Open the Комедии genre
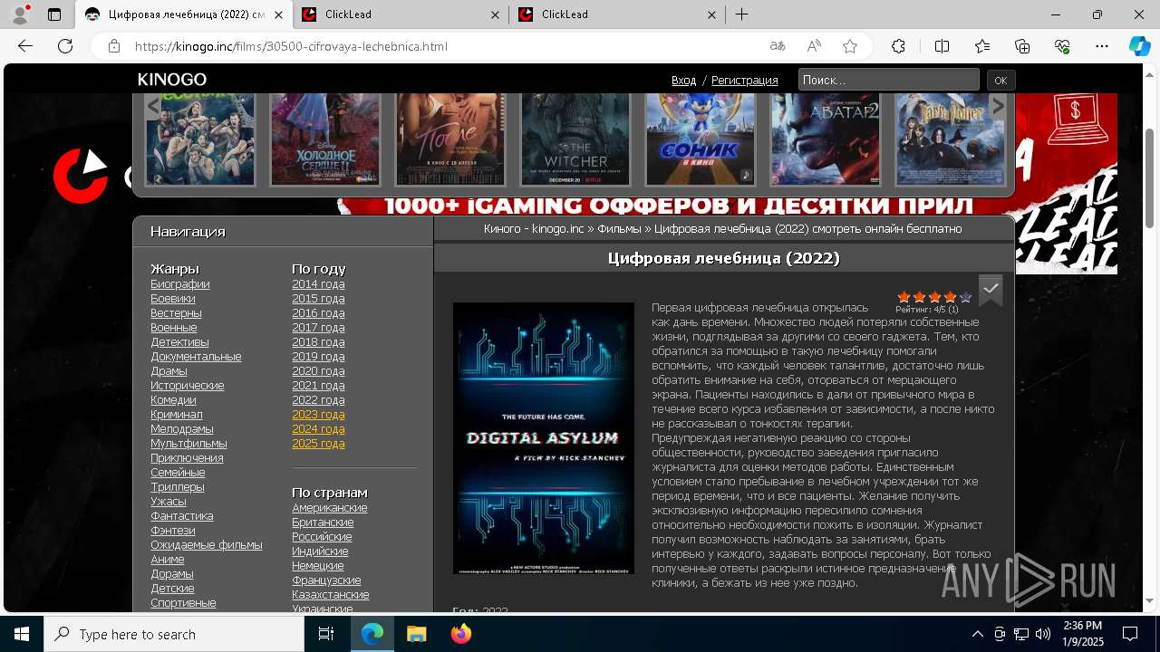1160x652 pixels. point(173,400)
